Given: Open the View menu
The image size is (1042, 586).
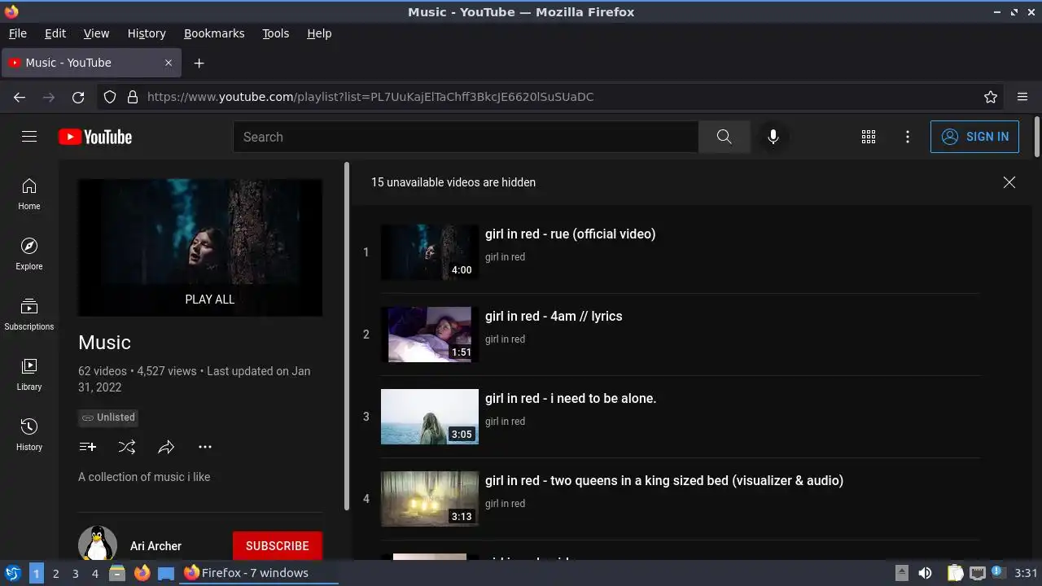Looking at the screenshot, I should click(96, 33).
